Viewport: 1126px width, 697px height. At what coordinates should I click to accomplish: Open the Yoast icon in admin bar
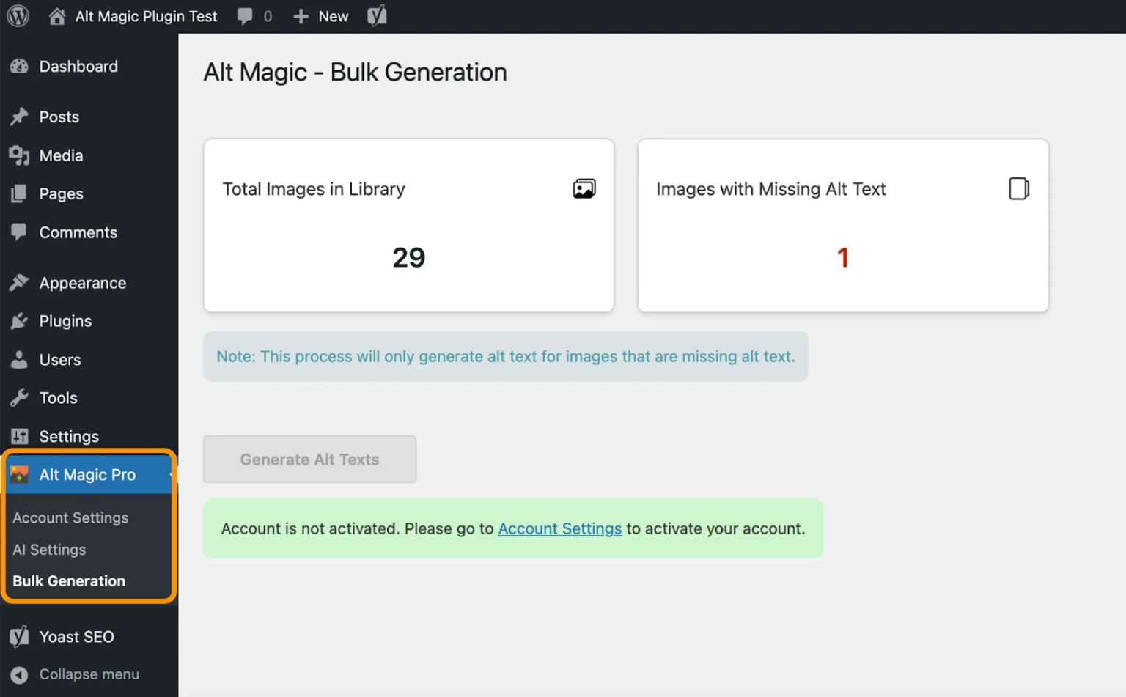coord(377,16)
